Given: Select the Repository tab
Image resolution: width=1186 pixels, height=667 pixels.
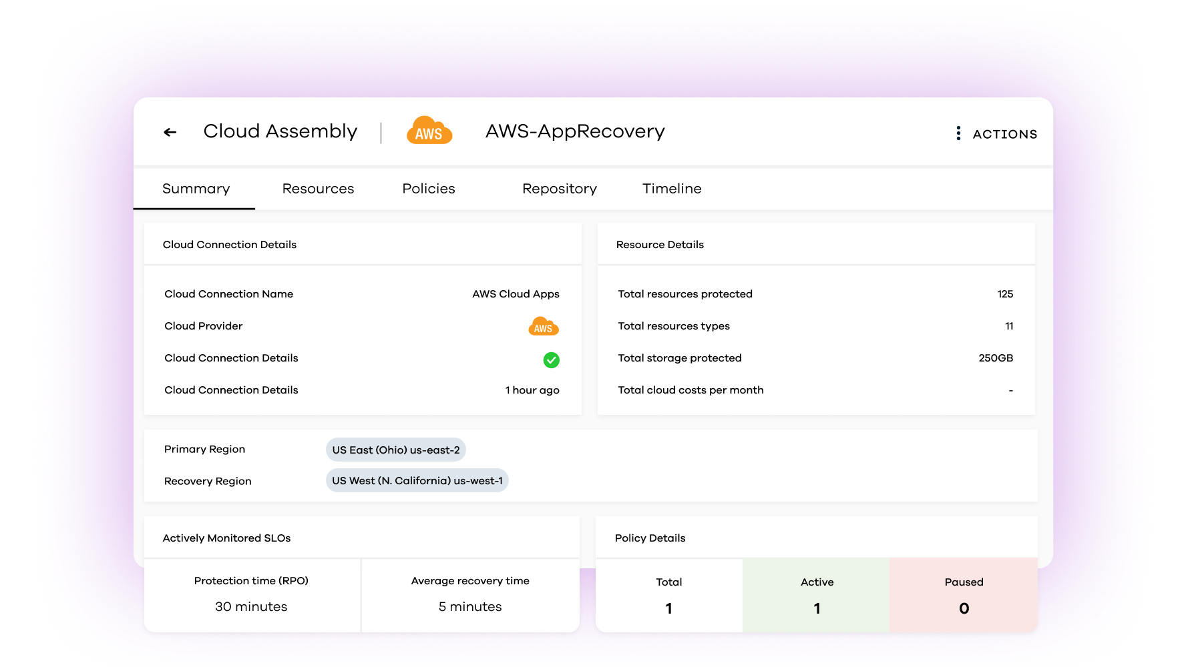Looking at the screenshot, I should [560, 189].
